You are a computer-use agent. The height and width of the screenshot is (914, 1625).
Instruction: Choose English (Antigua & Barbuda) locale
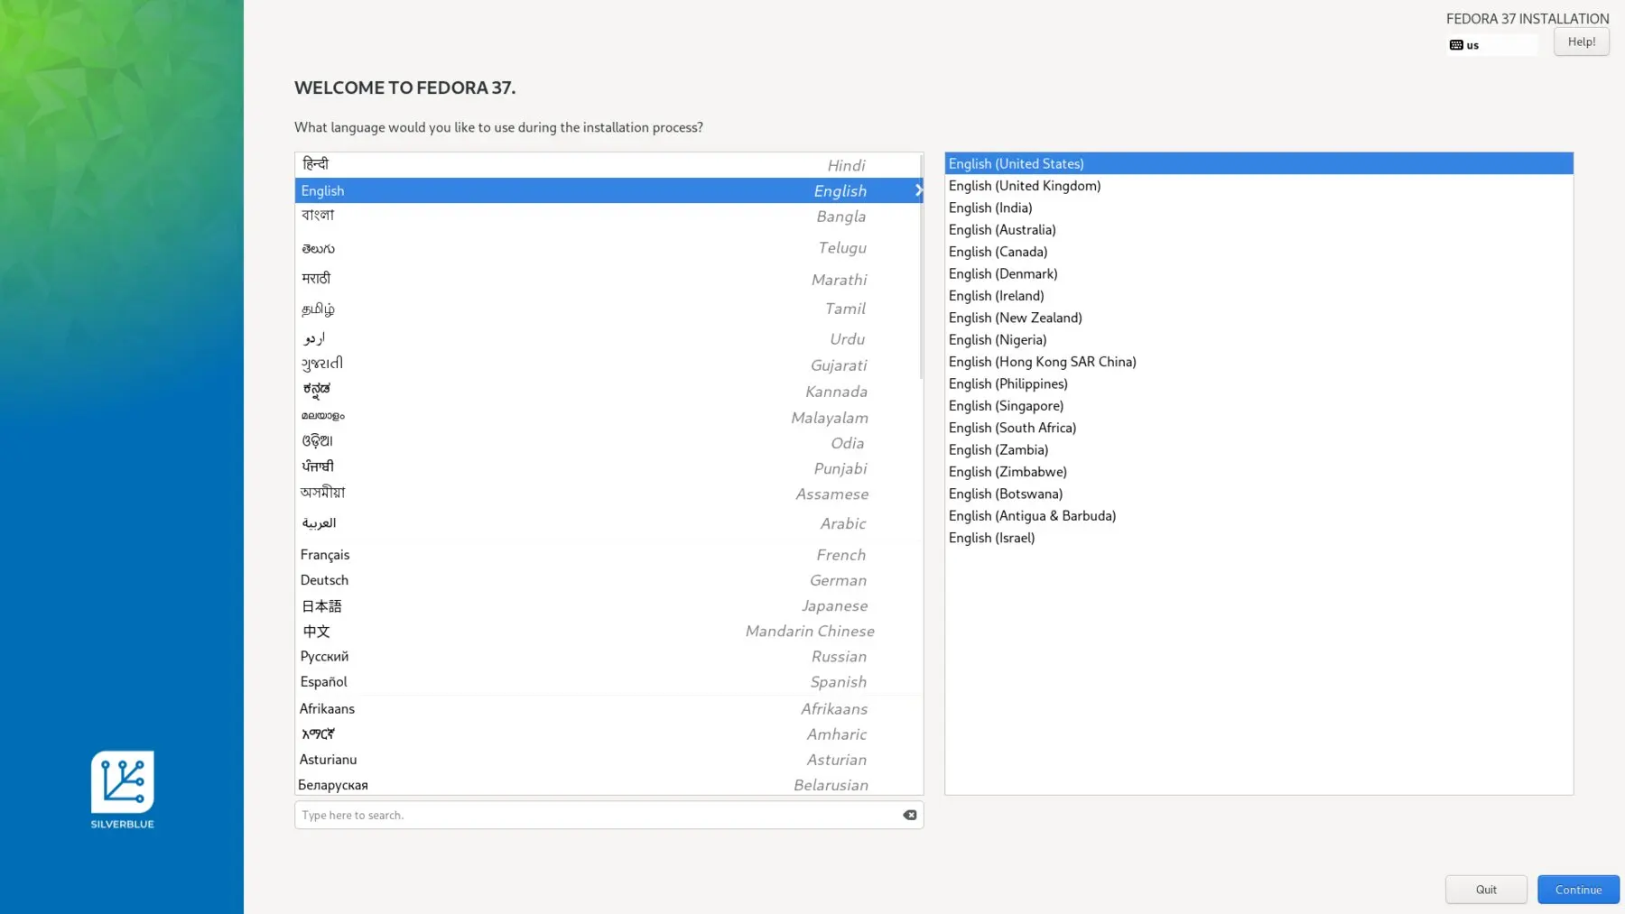[x=1258, y=515]
